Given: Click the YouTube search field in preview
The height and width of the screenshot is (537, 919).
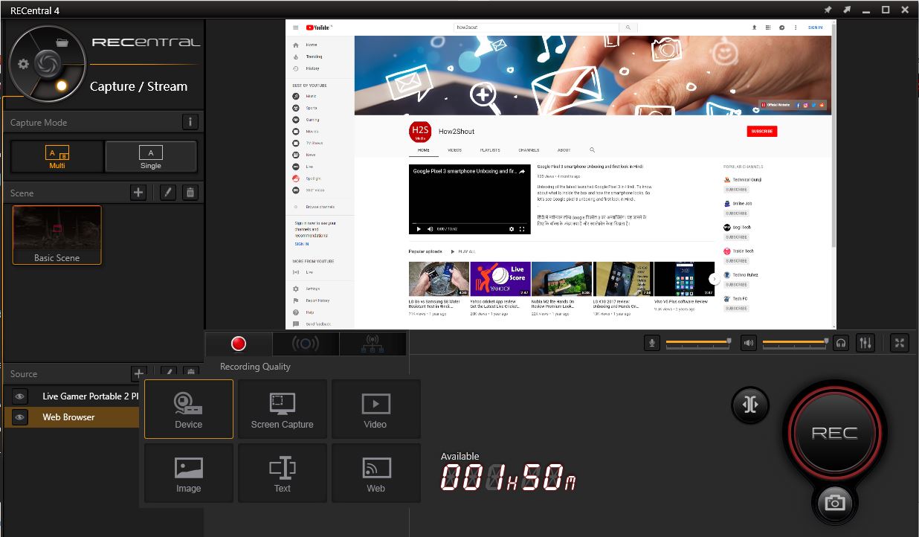Looking at the screenshot, I should point(536,28).
